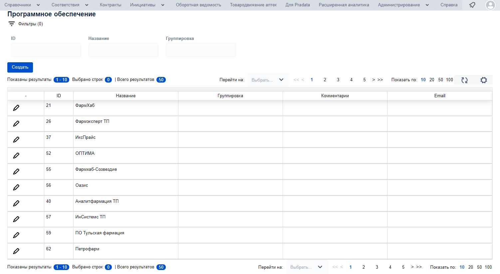This screenshot has height=274, width=500.
Task: Go to page 4 in bottom pagination
Action: coord(390,267)
